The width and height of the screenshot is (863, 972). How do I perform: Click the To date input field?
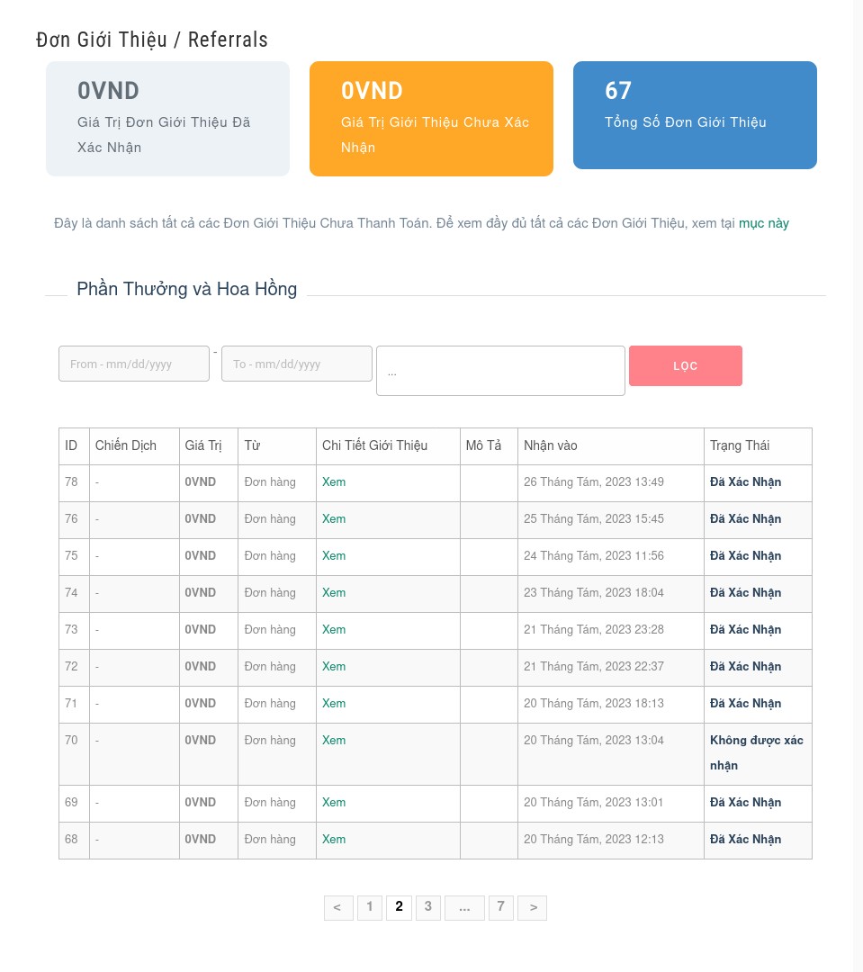click(296, 364)
